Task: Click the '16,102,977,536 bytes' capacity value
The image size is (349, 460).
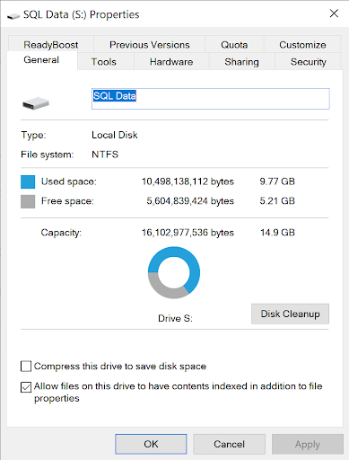Action: [188, 233]
